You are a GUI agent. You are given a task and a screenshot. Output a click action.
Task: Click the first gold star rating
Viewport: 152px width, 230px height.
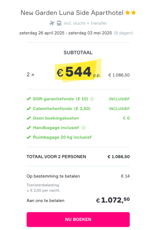tap(128, 13)
